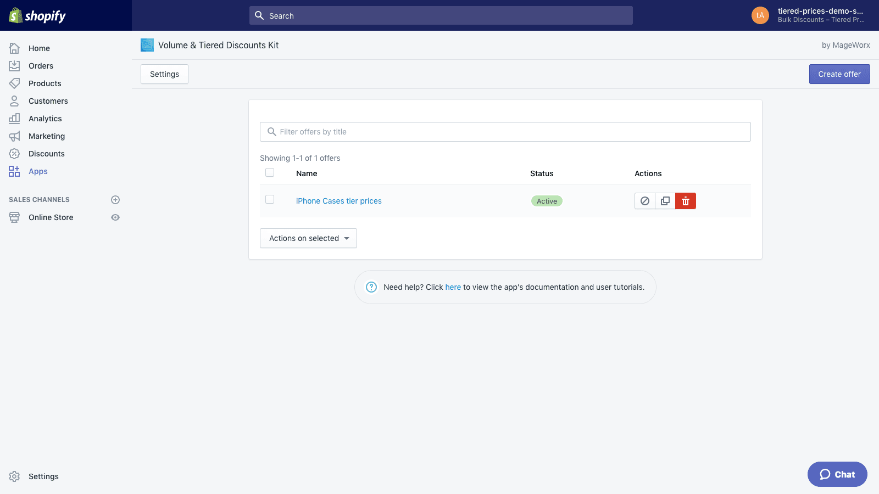The height and width of the screenshot is (494, 879).
Task: Click the documentation link labeled here
Action: [x=453, y=287]
